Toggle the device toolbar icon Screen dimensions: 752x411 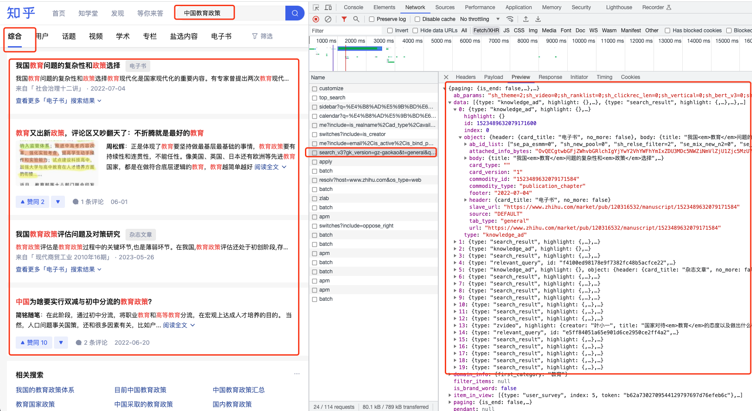pos(329,7)
